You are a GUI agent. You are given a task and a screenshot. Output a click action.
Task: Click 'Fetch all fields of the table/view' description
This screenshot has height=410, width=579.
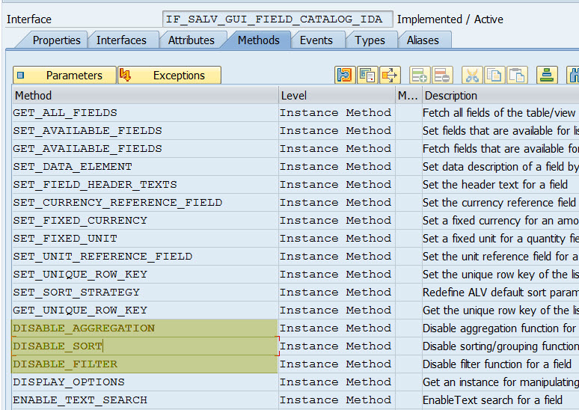[499, 113]
